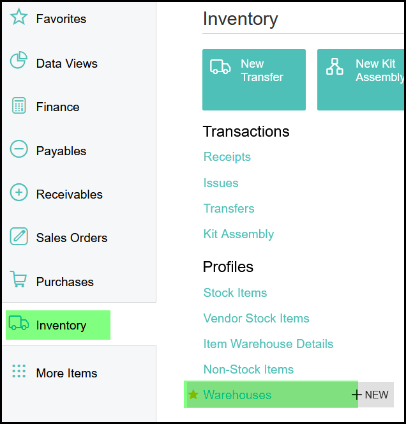Click the plus New button beside Warehouses
Screen dimensions: 406x424
[371, 395]
